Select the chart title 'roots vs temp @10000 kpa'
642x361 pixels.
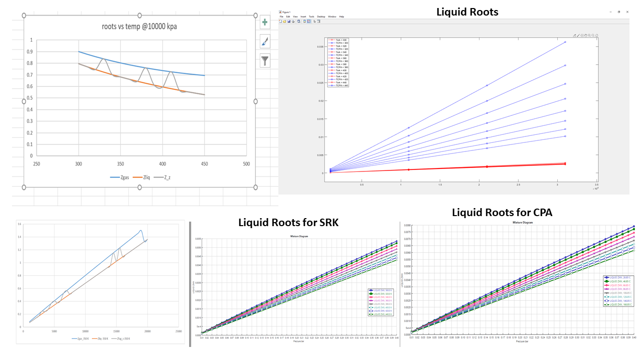136,27
